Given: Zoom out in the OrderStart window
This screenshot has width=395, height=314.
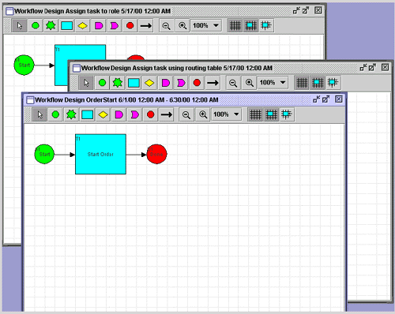Looking at the screenshot, I should 186,114.
